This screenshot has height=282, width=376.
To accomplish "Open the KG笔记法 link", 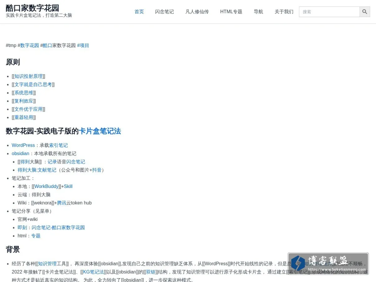I will click(93, 272).
